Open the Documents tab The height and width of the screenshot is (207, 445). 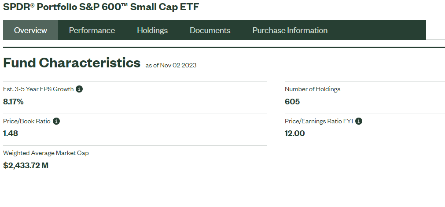pyautogui.click(x=210, y=30)
